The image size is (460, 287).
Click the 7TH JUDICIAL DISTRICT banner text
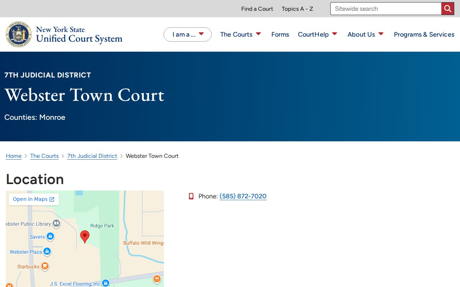(x=48, y=75)
